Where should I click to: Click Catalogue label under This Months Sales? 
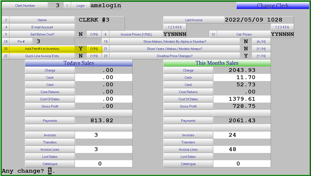[188, 164]
